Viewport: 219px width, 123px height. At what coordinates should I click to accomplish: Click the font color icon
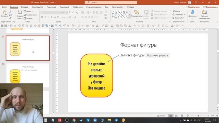[75, 17]
